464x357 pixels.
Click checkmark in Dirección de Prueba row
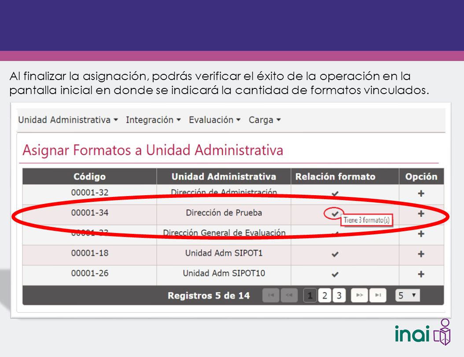(x=335, y=214)
